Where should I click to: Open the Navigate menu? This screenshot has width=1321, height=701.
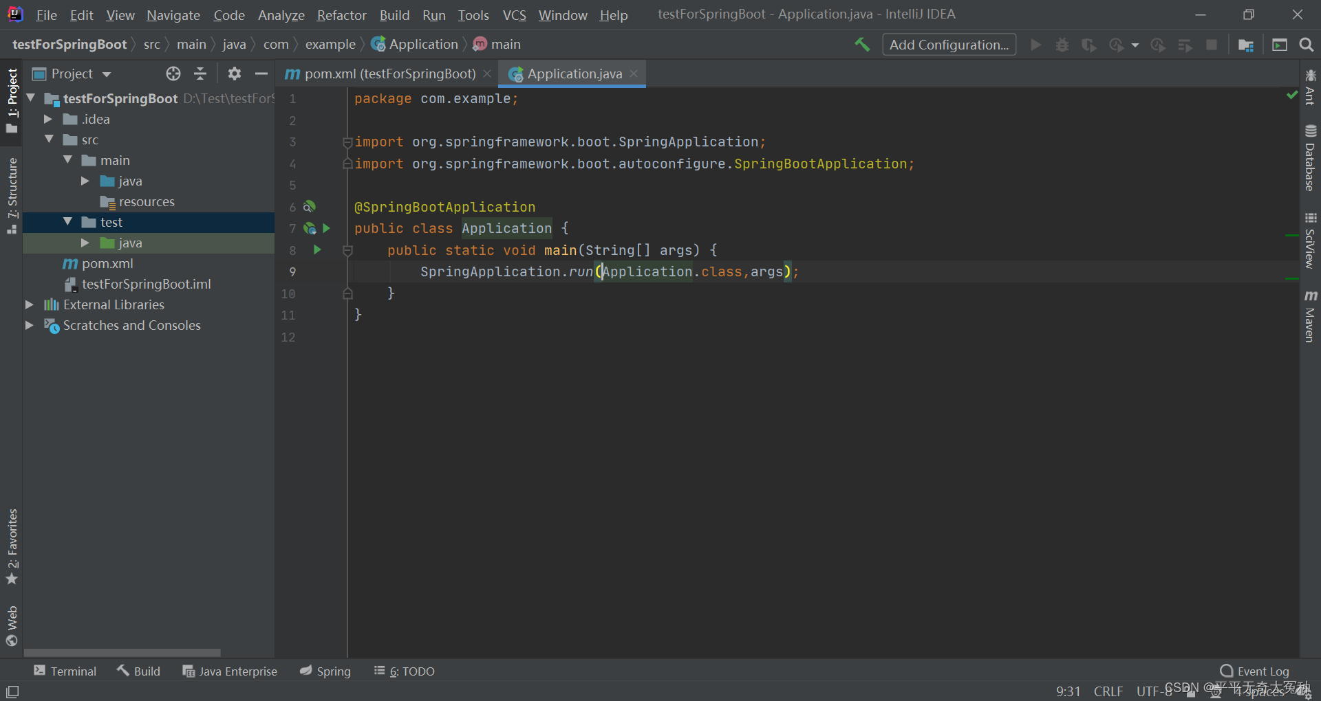click(x=173, y=15)
